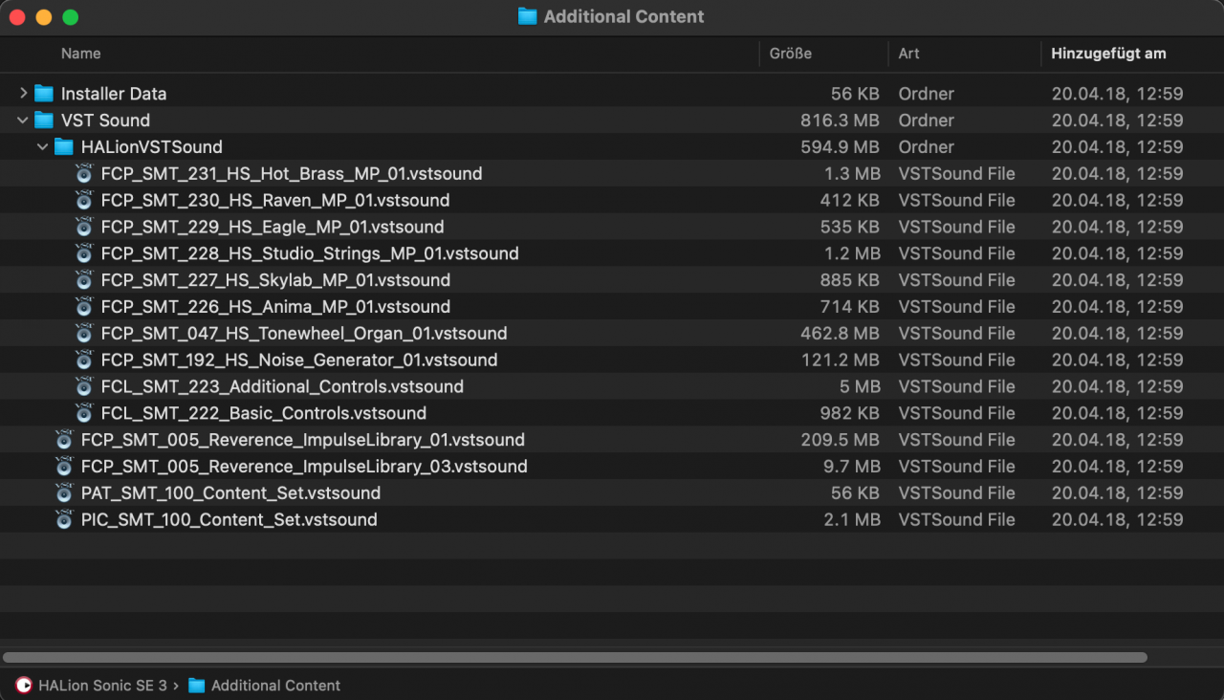The image size is (1224, 700).
Task: Click the Basic_Controls vstsound file icon
Action: click(x=84, y=414)
